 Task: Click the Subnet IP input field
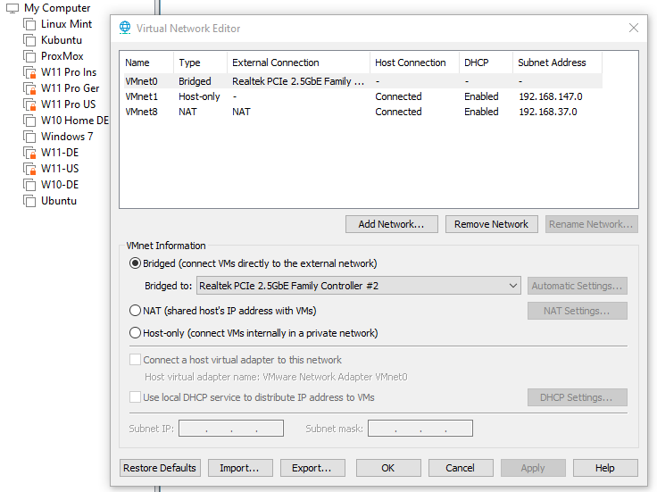(231, 429)
